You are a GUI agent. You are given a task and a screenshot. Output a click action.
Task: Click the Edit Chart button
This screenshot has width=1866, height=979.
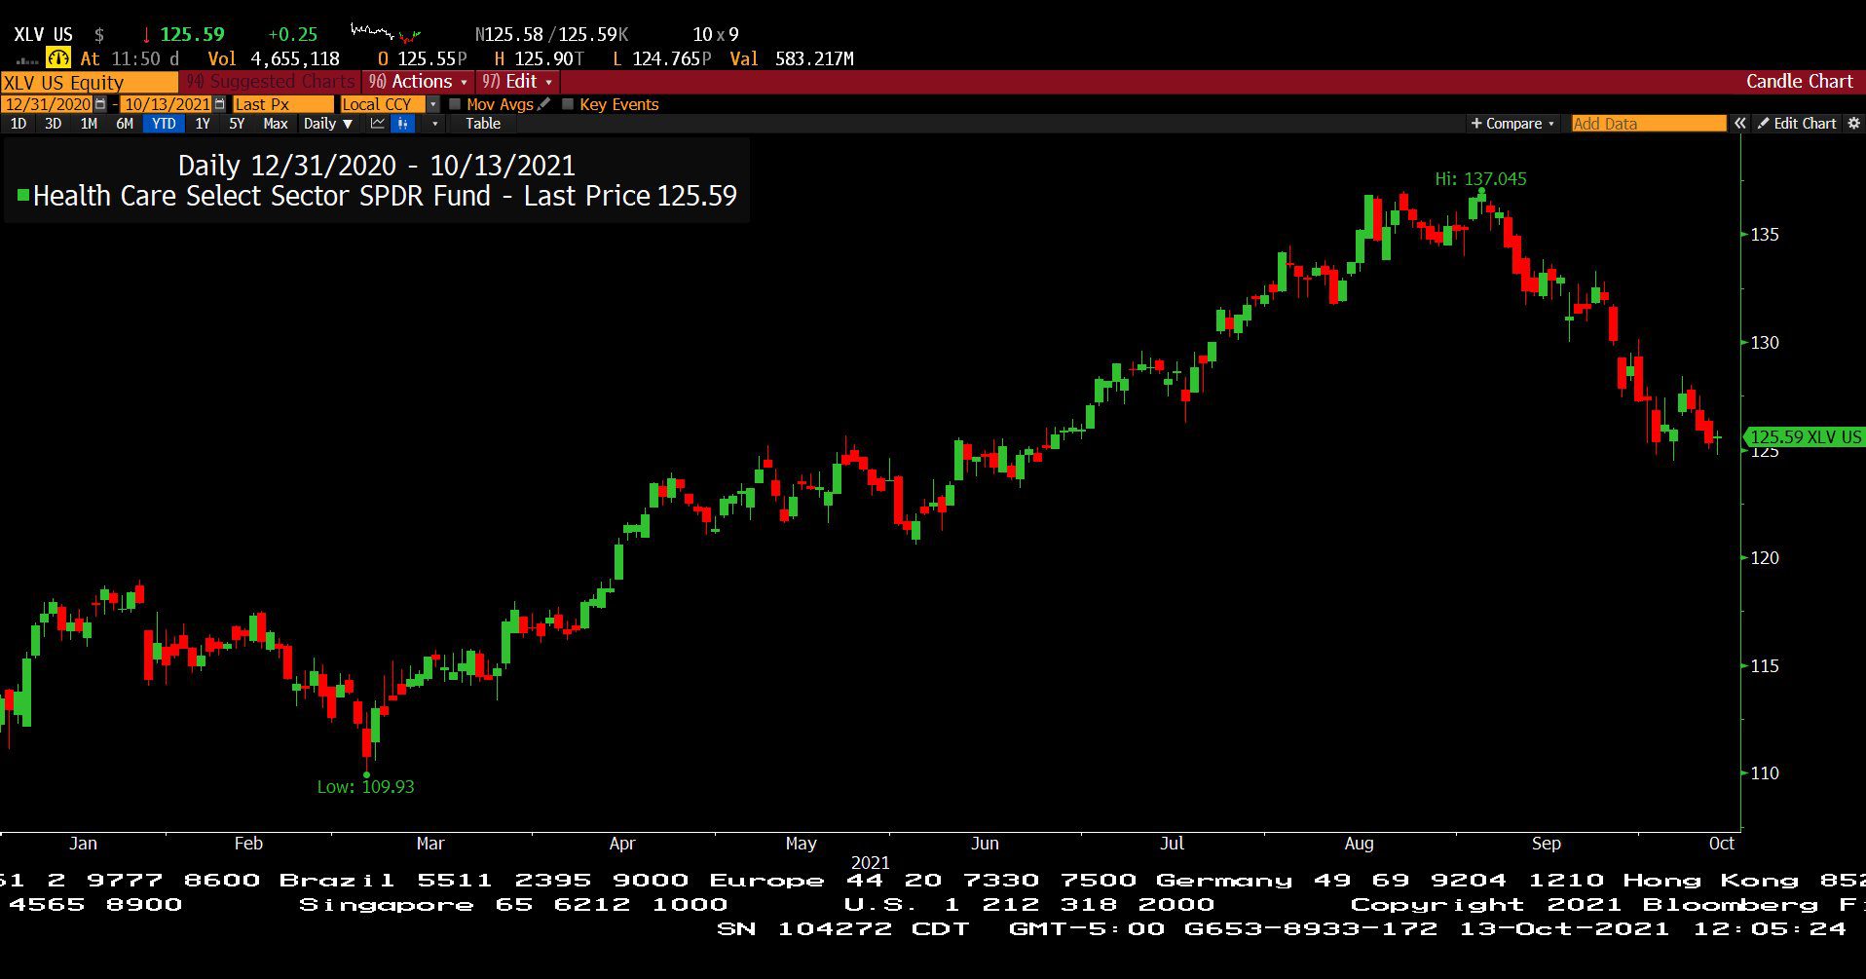tap(1797, 124)
